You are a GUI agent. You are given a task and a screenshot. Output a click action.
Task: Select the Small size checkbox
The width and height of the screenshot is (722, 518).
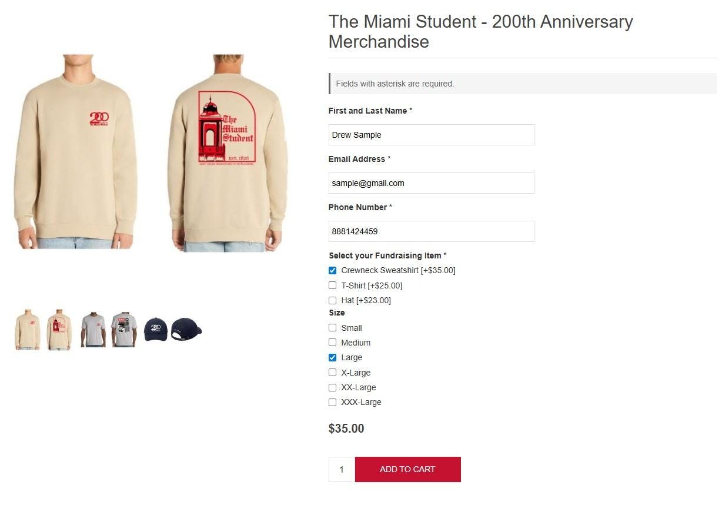[333, 328]
